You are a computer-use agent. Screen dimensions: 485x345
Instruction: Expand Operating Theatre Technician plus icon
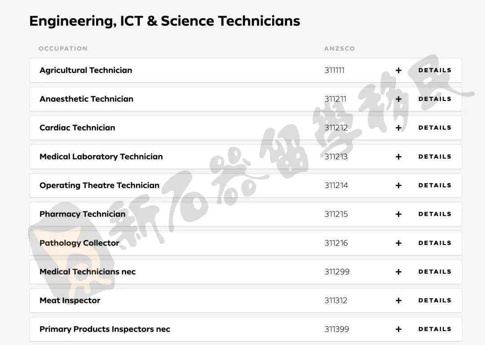pyautogui.click(x=398, y=185)
